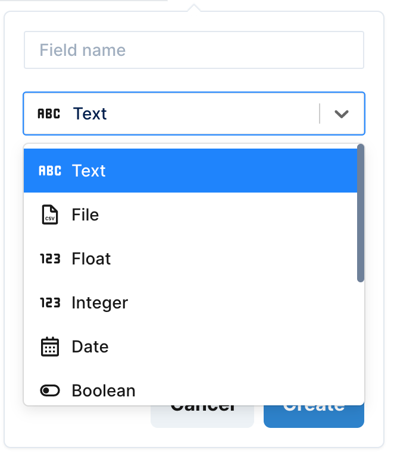Click the toggle switch icon beside Boolean

[x=50, y=390]
